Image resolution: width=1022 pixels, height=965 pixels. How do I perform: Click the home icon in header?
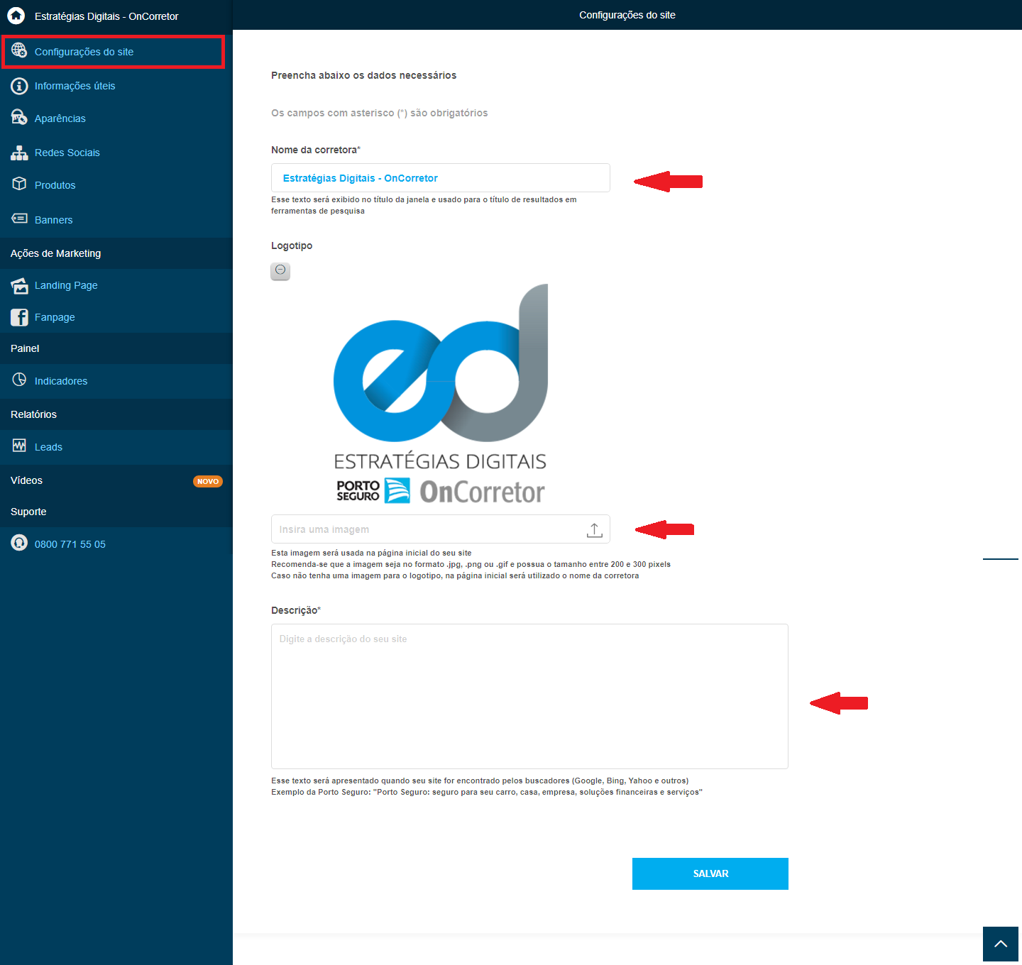pos(16,15)
